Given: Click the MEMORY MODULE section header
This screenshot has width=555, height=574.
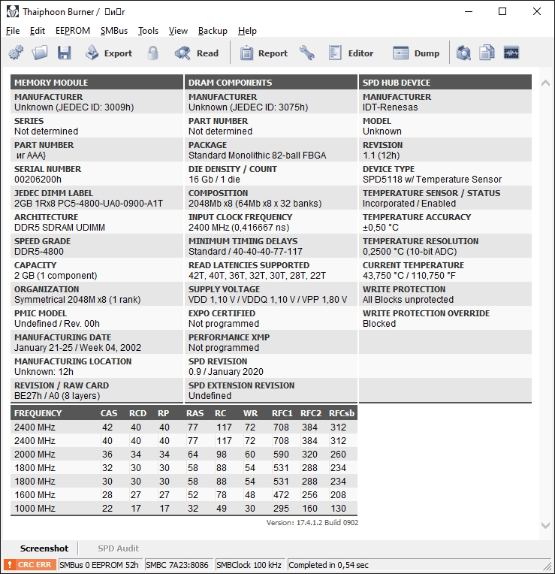Looking at the screenshot, I should click(97, 83).
